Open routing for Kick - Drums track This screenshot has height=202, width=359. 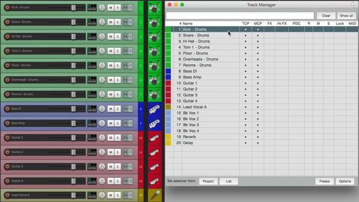[92, 7]
